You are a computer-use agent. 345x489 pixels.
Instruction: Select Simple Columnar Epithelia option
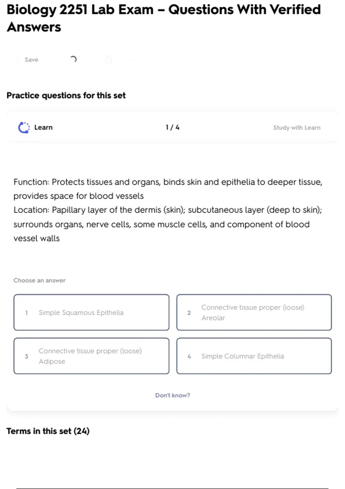tap(254, 356)
